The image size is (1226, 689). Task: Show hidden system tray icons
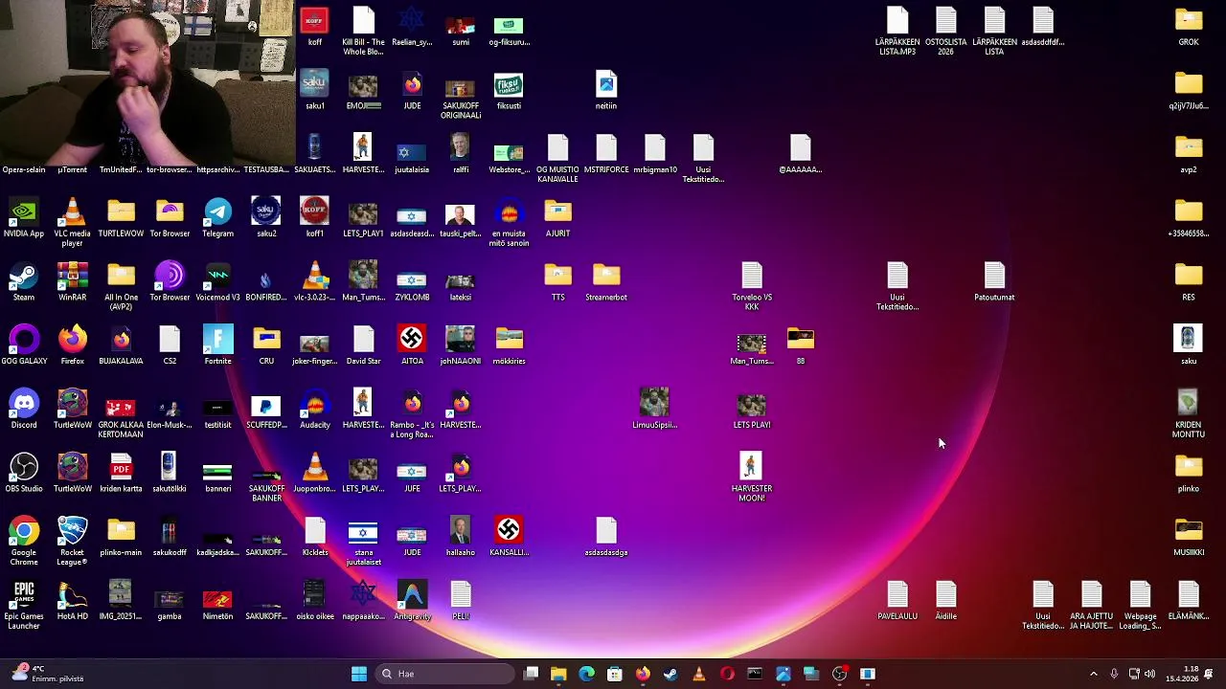[x=1094, y=674]
